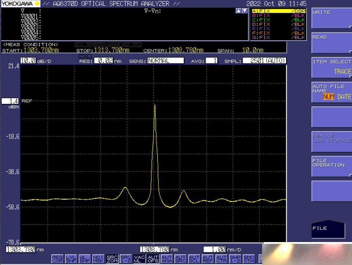
Task: Toggle AUTO FILE NAME to DATE
Action: (344, 97)
